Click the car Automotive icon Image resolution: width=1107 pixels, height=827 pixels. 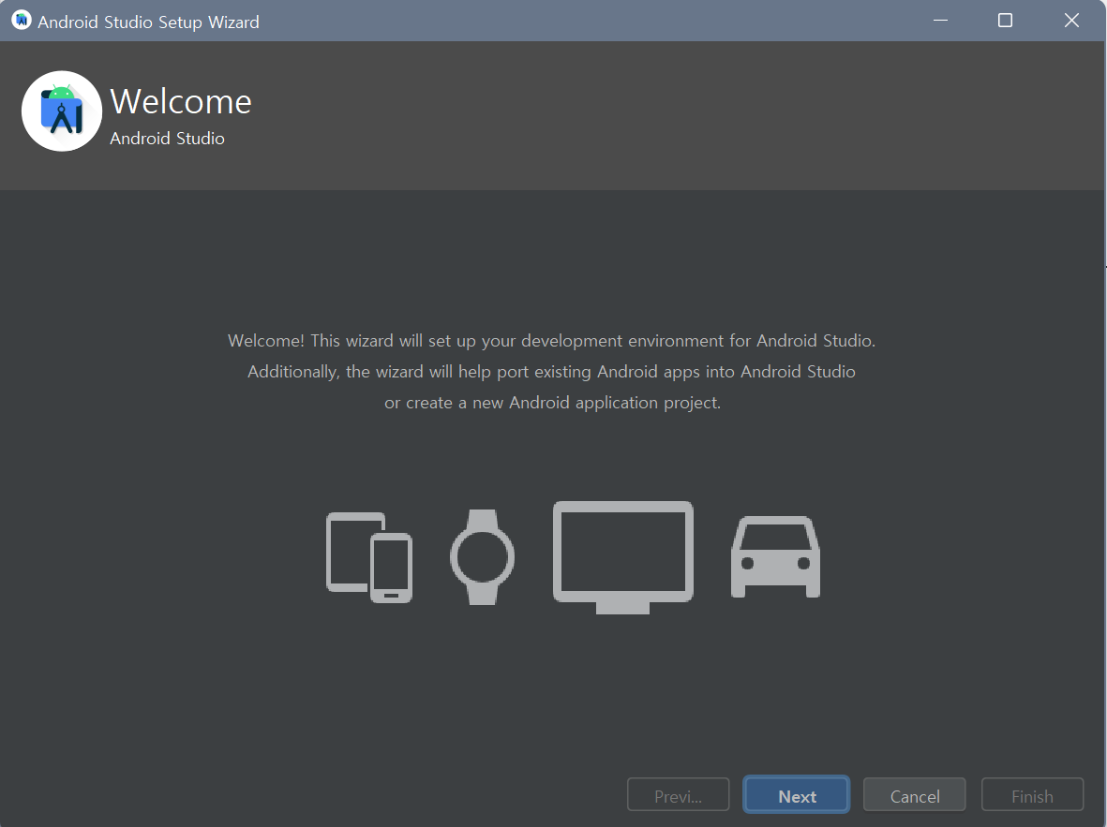tap(775, 556)
